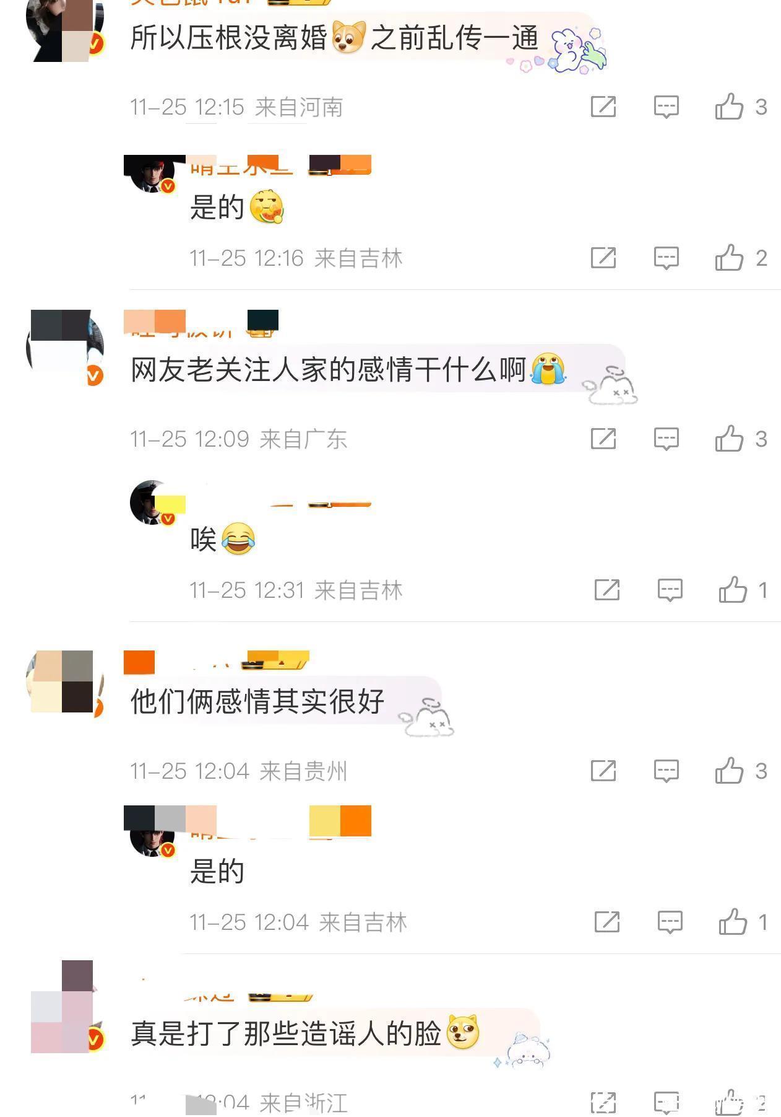Open avatar of 网友老关注人家的感情 commenter
Viewport: 781px width, 1117px height.
[65, 347]
